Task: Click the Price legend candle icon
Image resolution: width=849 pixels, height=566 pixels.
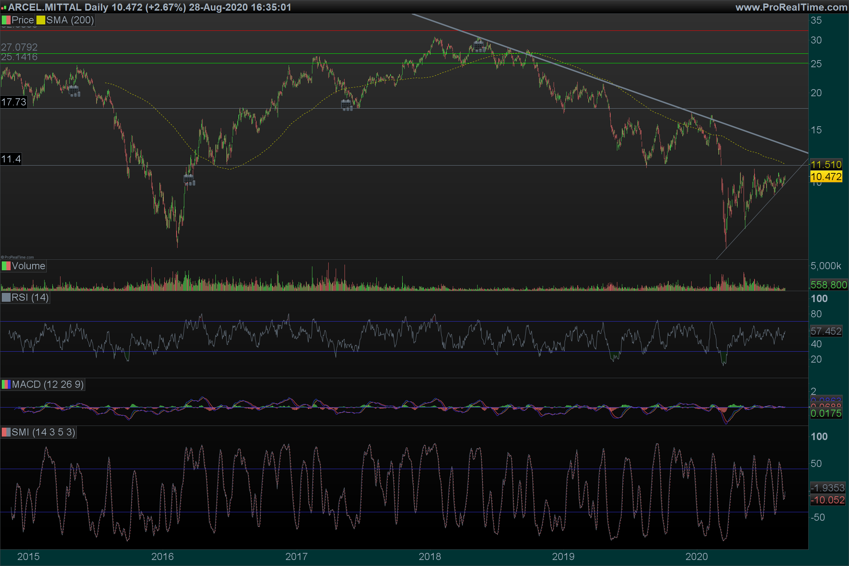Action: 6,20
